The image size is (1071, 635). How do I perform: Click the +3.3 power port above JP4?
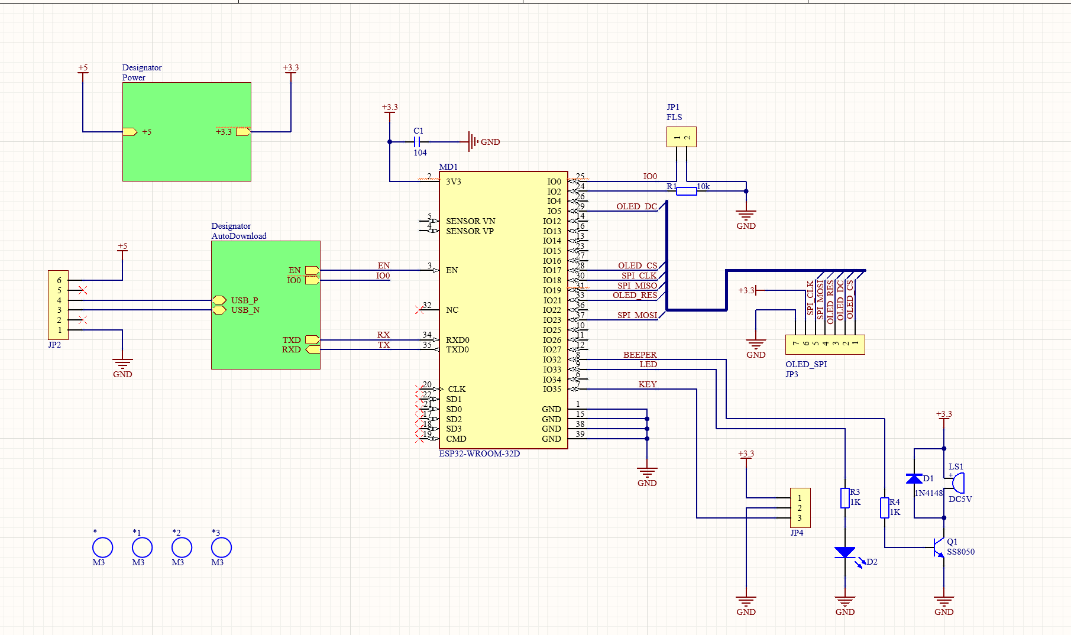(746, 455)
